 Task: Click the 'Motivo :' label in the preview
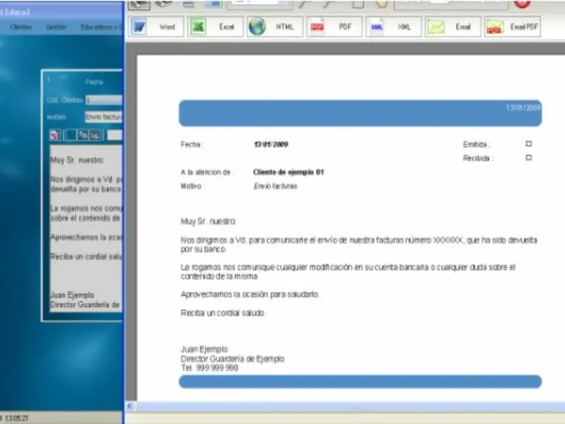point(192,186)
